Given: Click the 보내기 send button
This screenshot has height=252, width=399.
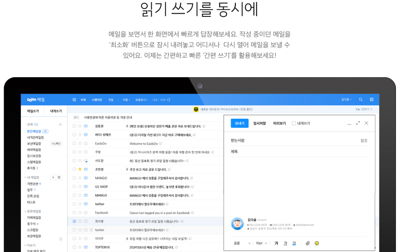Looking at the screenshot, I should [239, 123].
